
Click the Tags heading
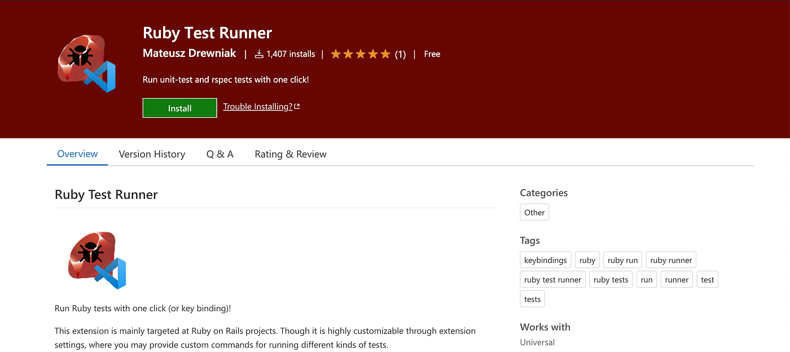tap(530, 240)
